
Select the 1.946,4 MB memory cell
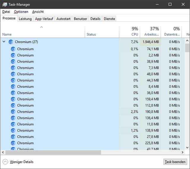pos(151,42)
